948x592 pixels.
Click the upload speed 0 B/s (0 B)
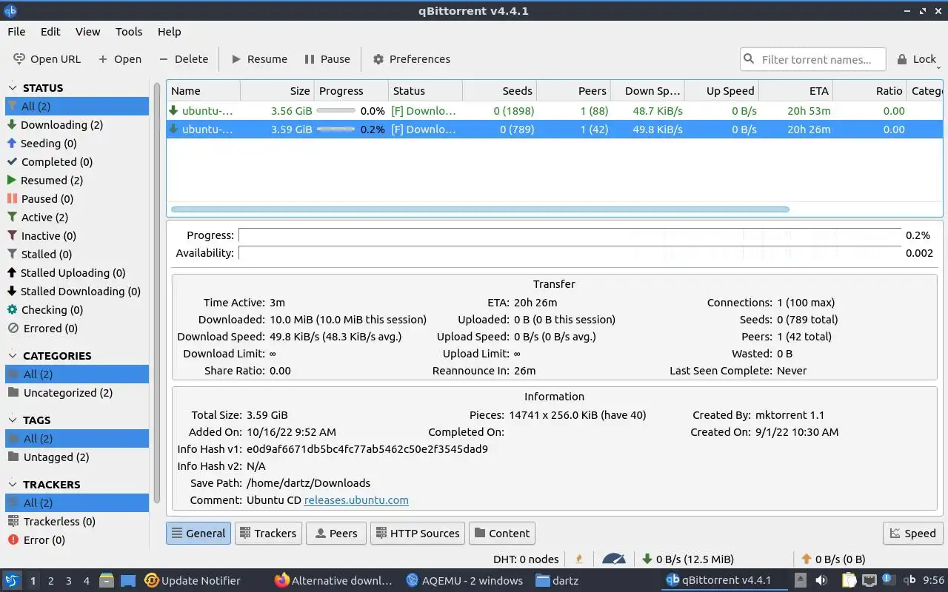[x=833, y=559]
